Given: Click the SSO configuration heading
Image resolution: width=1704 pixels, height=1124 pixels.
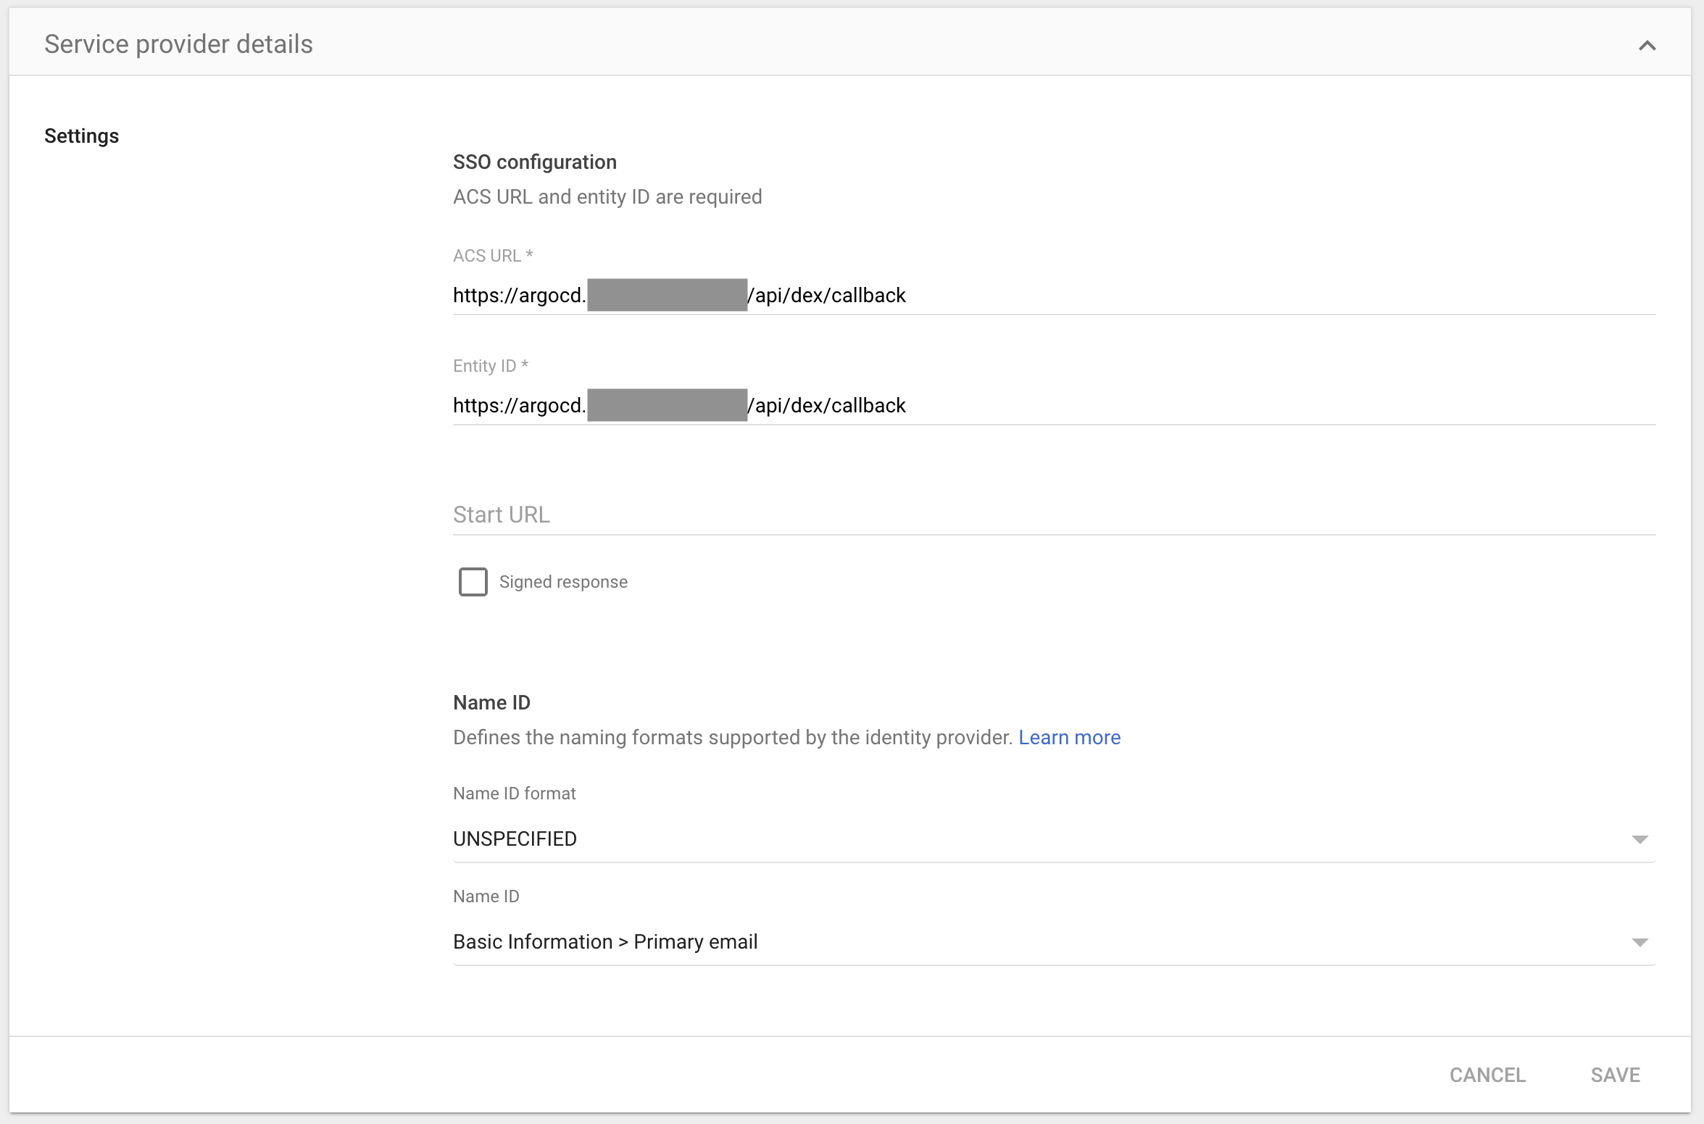Looking at the screenshot, I should pos(535,162).
